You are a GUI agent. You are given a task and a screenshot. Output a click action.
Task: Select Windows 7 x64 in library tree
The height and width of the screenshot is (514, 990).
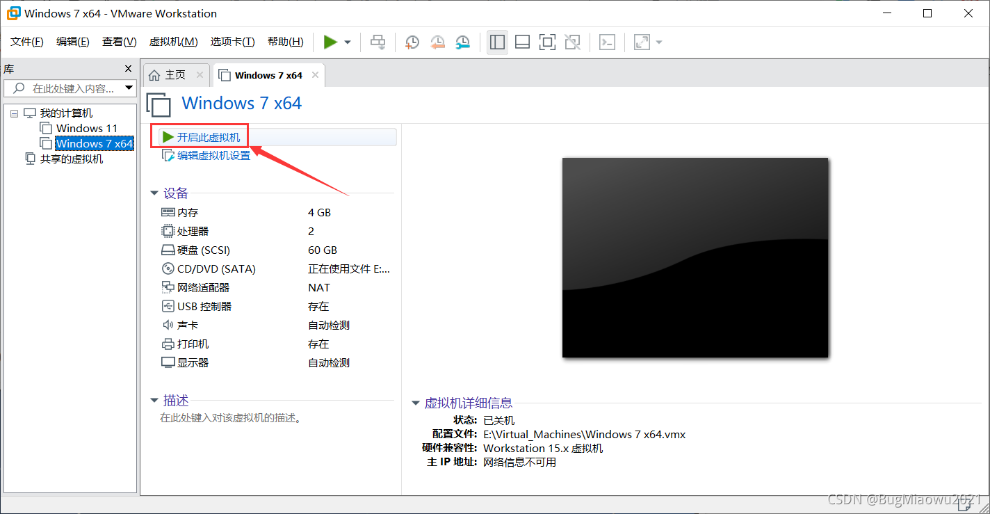click(94, 143)
